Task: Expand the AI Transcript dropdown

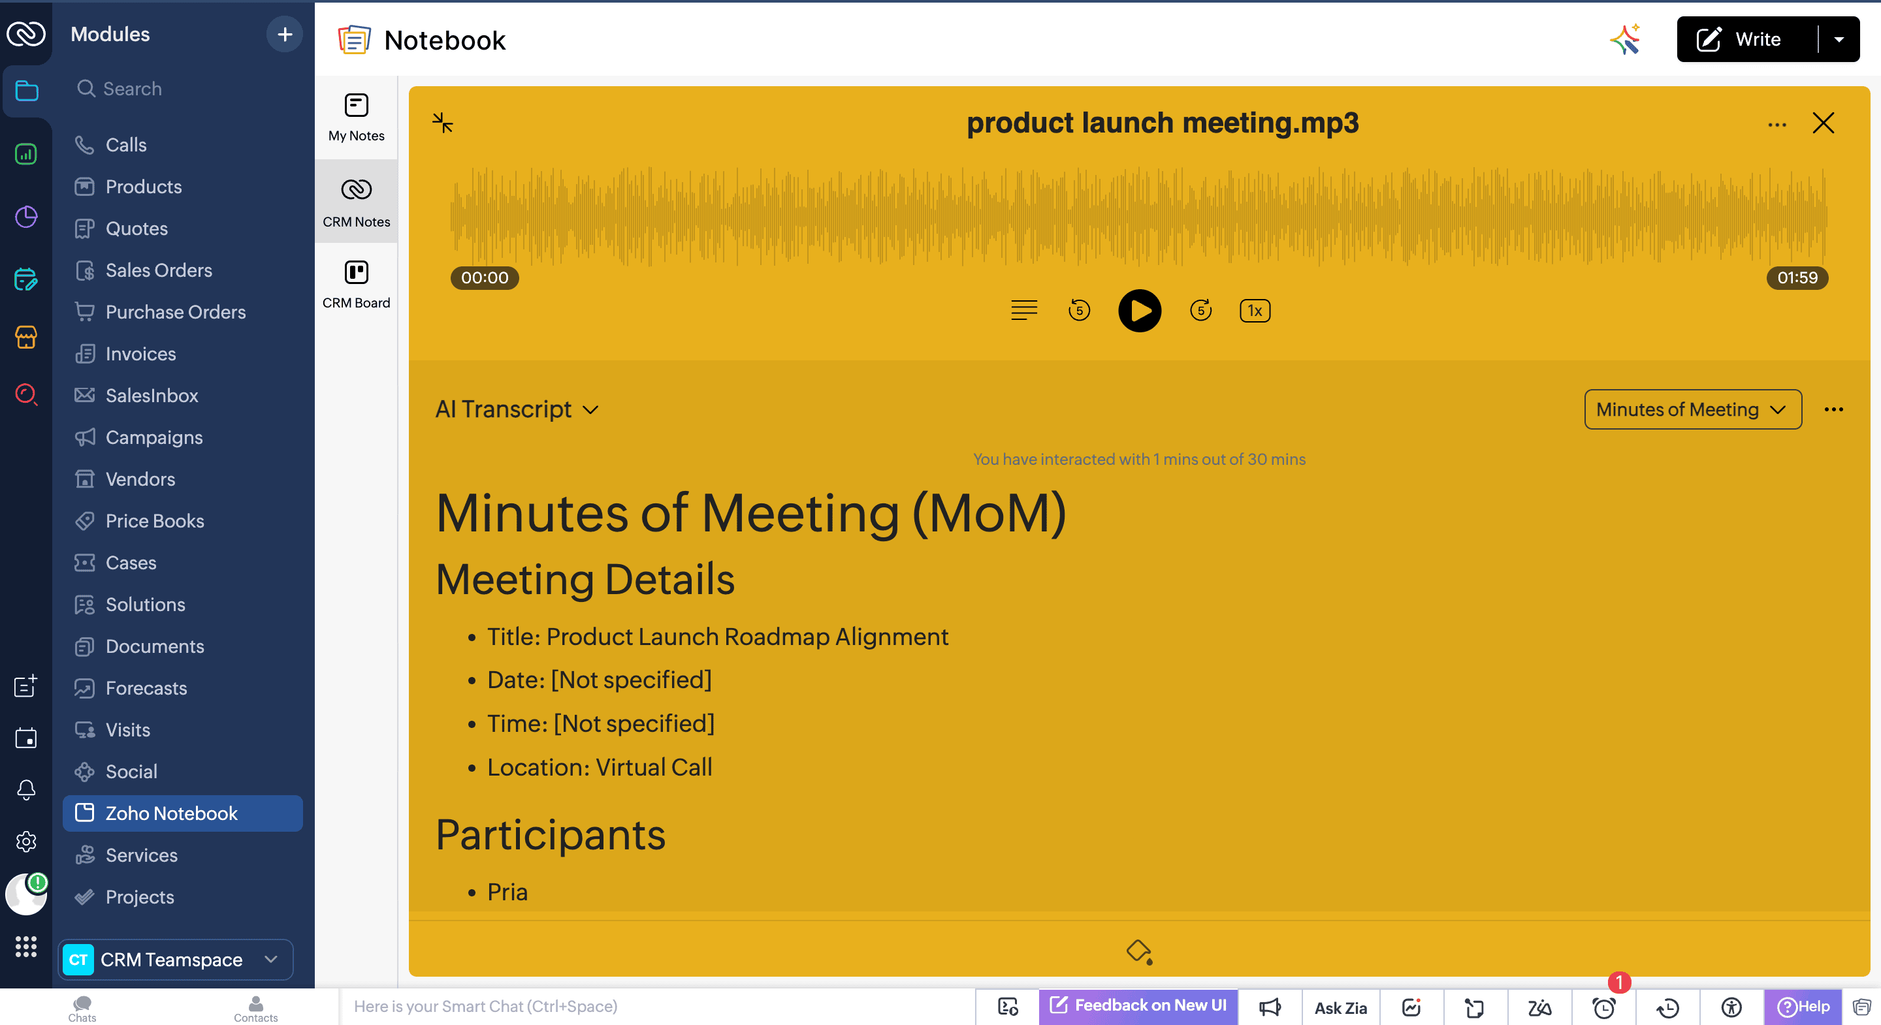Action: click(517, 409)
